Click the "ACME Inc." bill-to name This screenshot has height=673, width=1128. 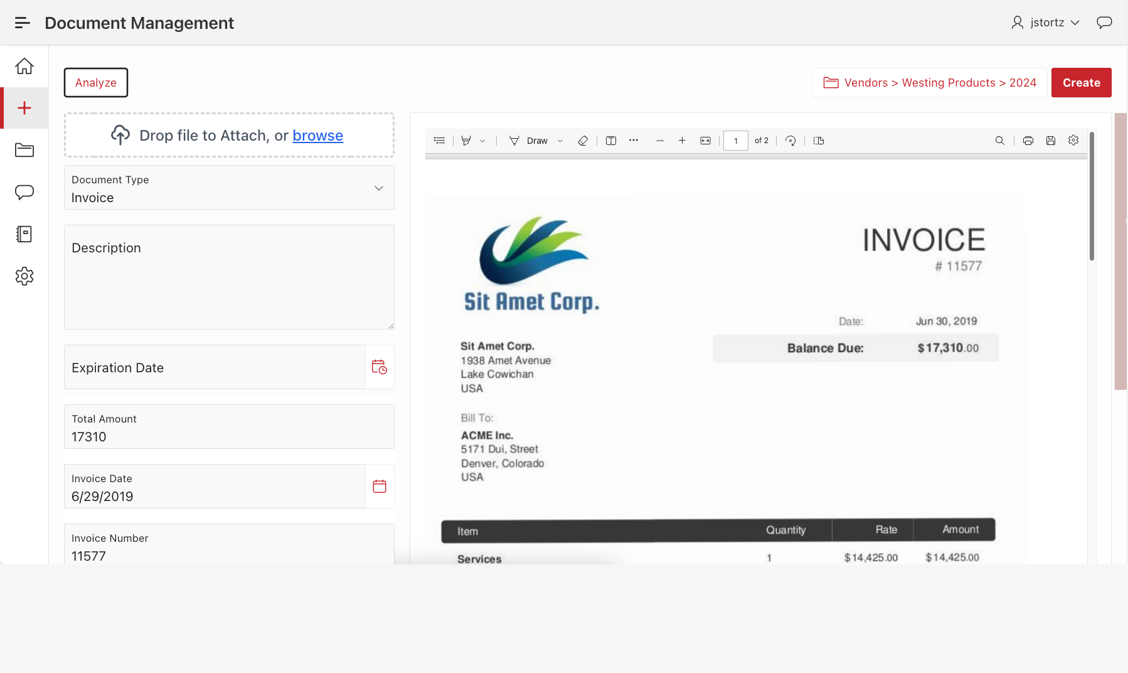tap(487, 436)
